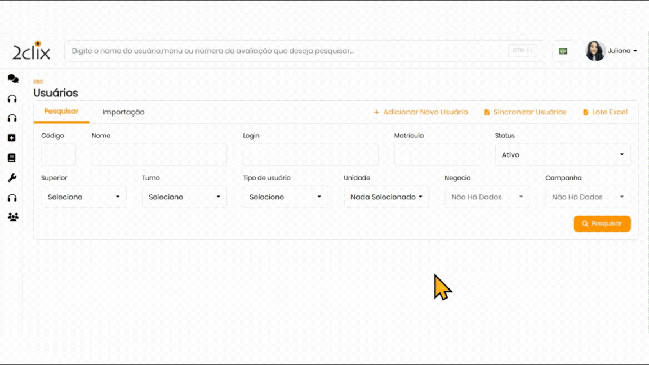Click Sincronizar Usuários link

click(525, 112)
